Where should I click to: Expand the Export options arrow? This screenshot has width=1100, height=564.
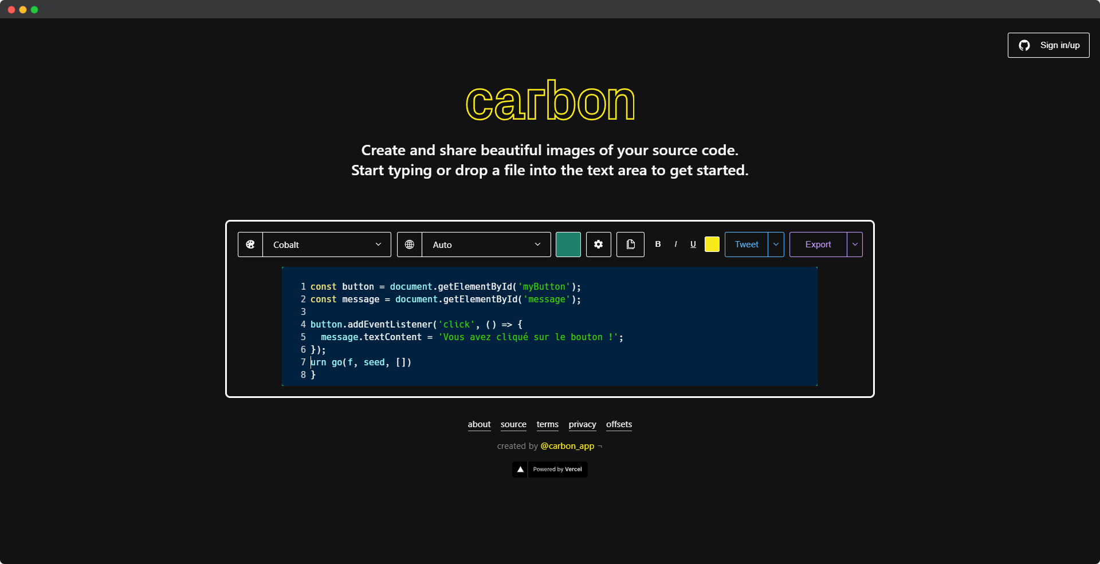tap(855, 244)
